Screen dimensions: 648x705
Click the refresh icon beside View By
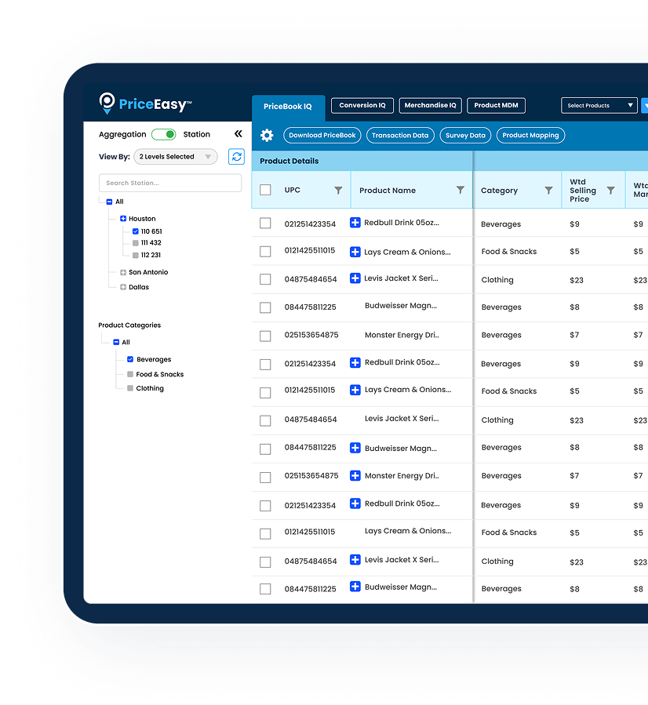(237, 157)
